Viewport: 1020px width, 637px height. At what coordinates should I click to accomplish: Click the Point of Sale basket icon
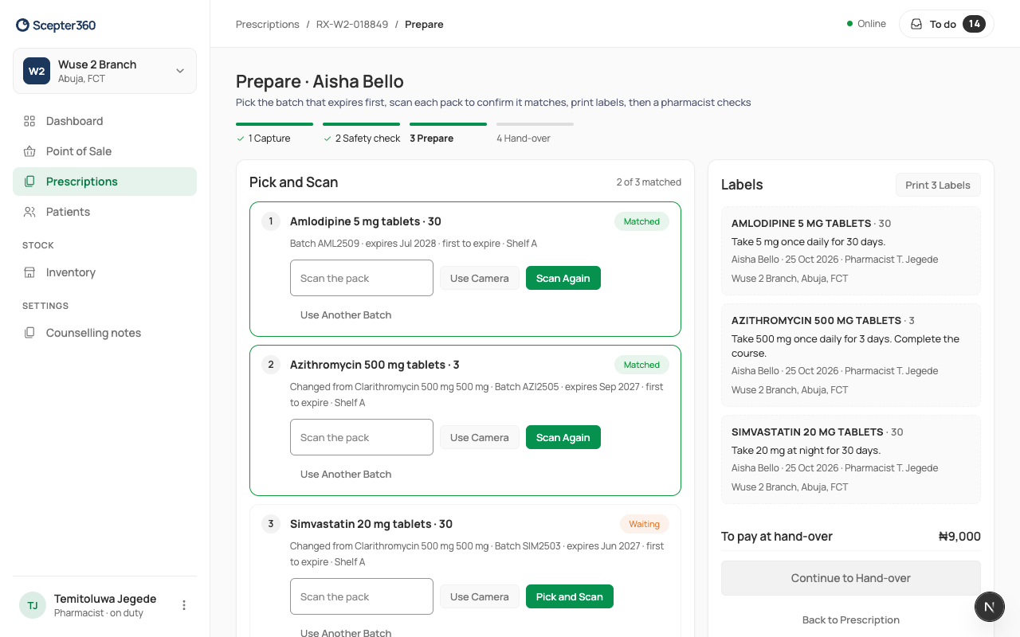point(29,151)
